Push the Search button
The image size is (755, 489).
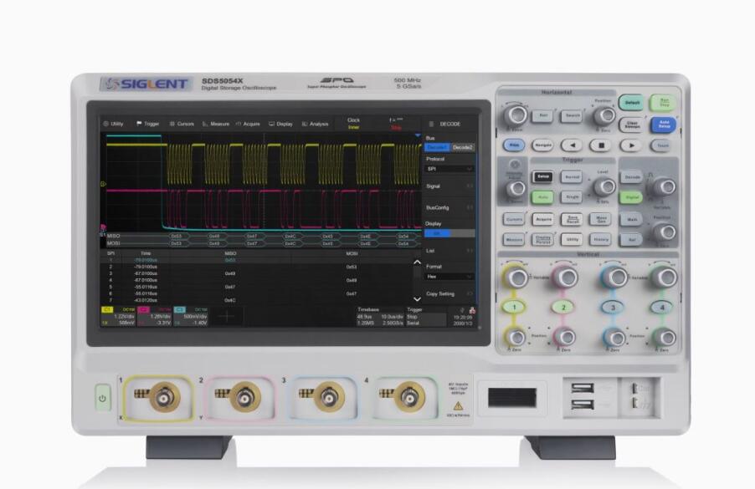[572, 116]
